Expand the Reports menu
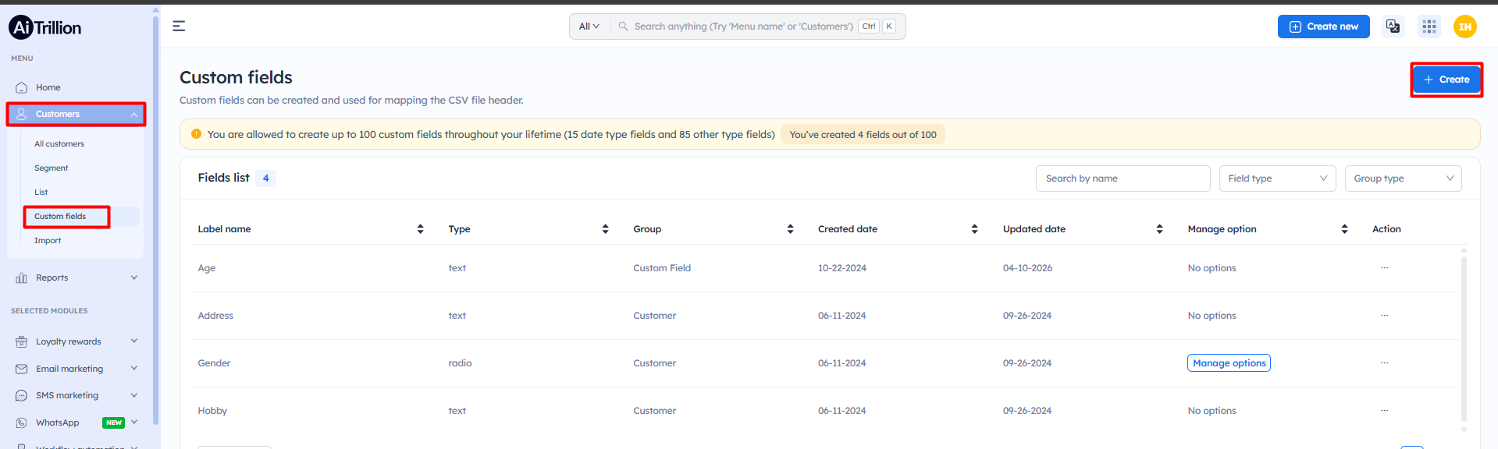The height and width of the screenshot is (449, 1498). tap(76, 278)
